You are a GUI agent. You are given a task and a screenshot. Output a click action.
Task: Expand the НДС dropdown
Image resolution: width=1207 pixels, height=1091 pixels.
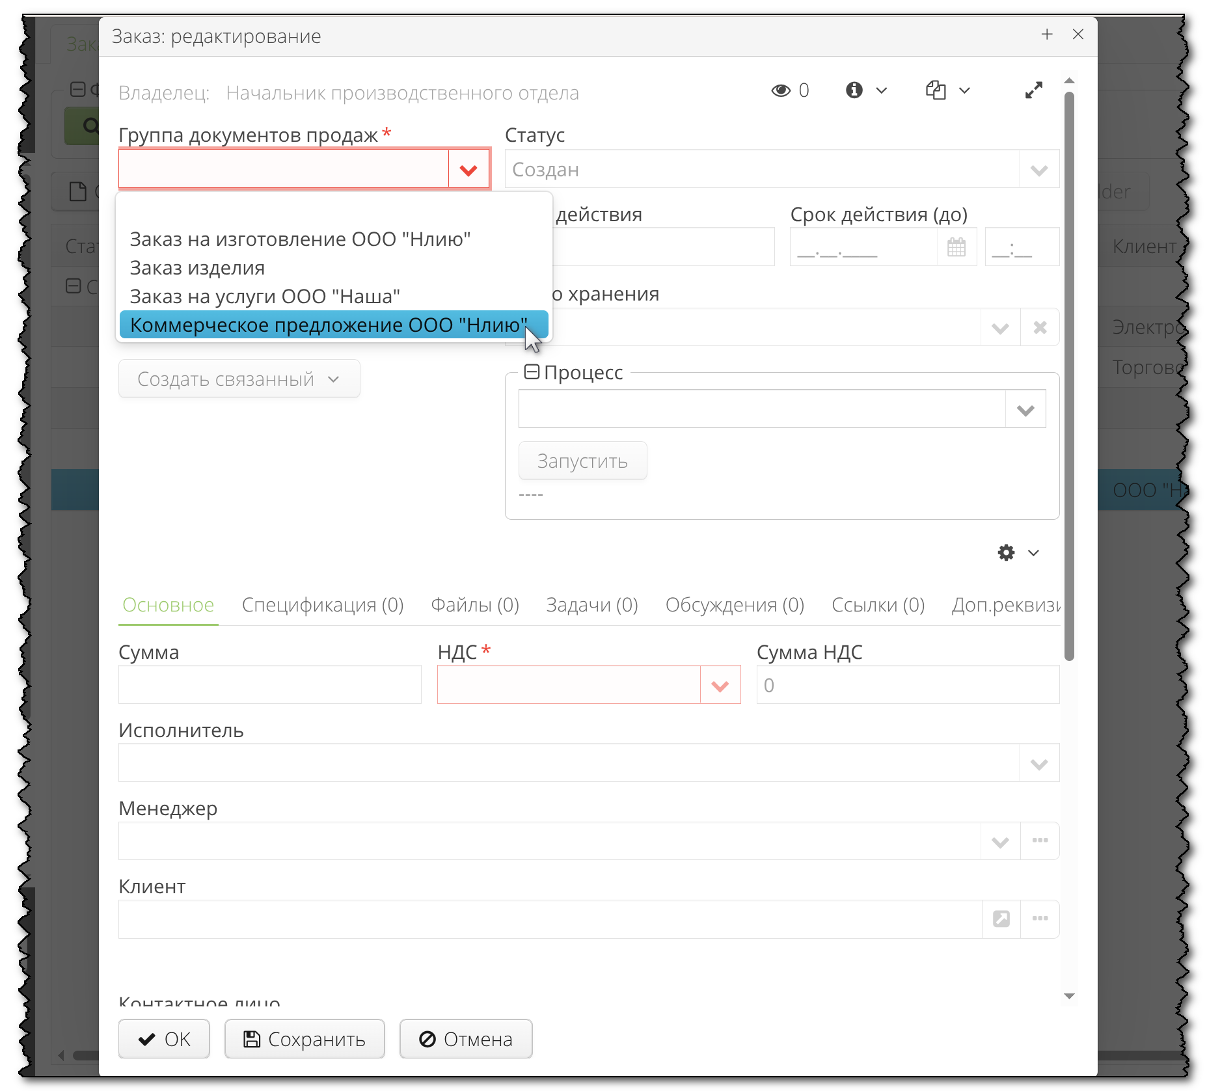coord(720,685)
